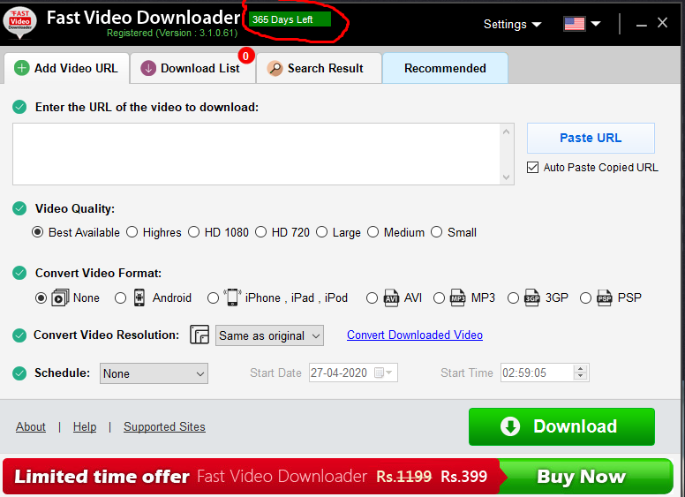Click the PSP file icon
Screen dimensions: 685x497
coord(604,297)
